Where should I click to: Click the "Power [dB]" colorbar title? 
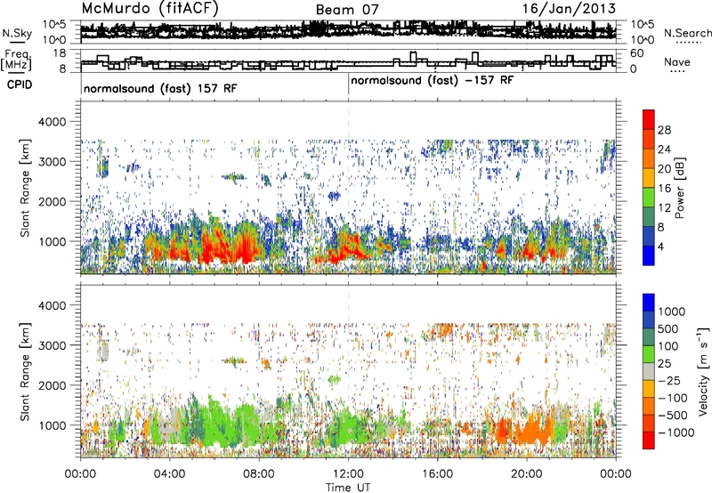click(680, 188)
